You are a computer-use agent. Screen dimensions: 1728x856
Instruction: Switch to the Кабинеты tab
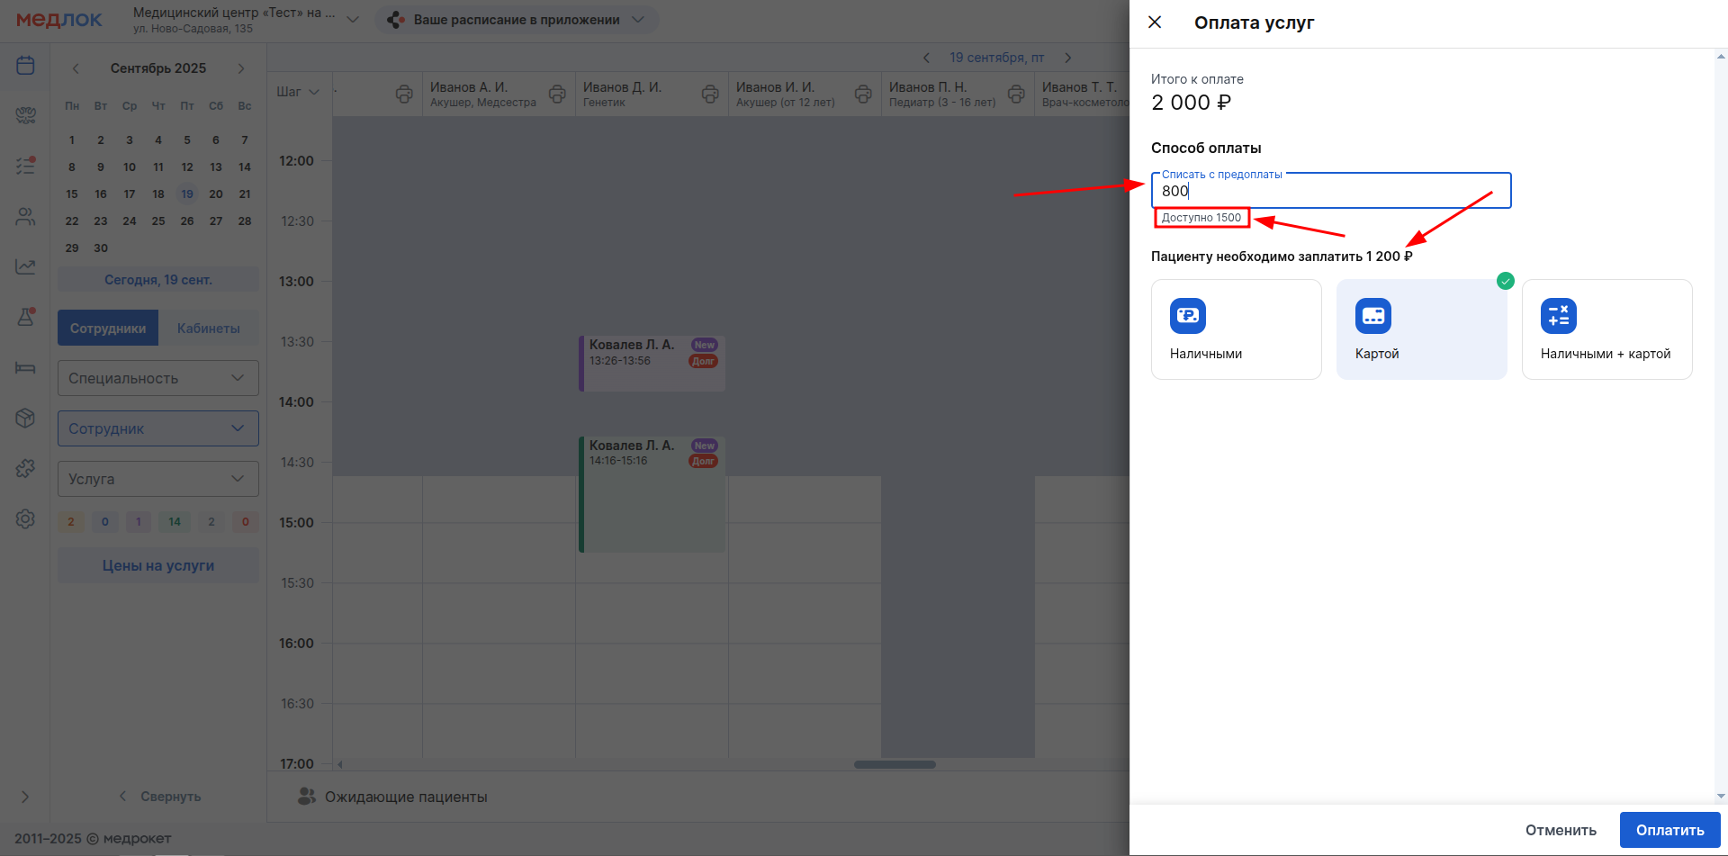point(208,329)
